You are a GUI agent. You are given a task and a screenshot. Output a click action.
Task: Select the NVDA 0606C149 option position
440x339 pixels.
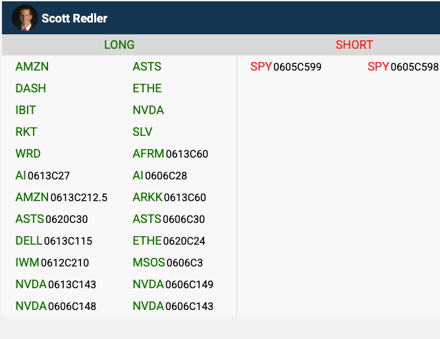point(173,284)
